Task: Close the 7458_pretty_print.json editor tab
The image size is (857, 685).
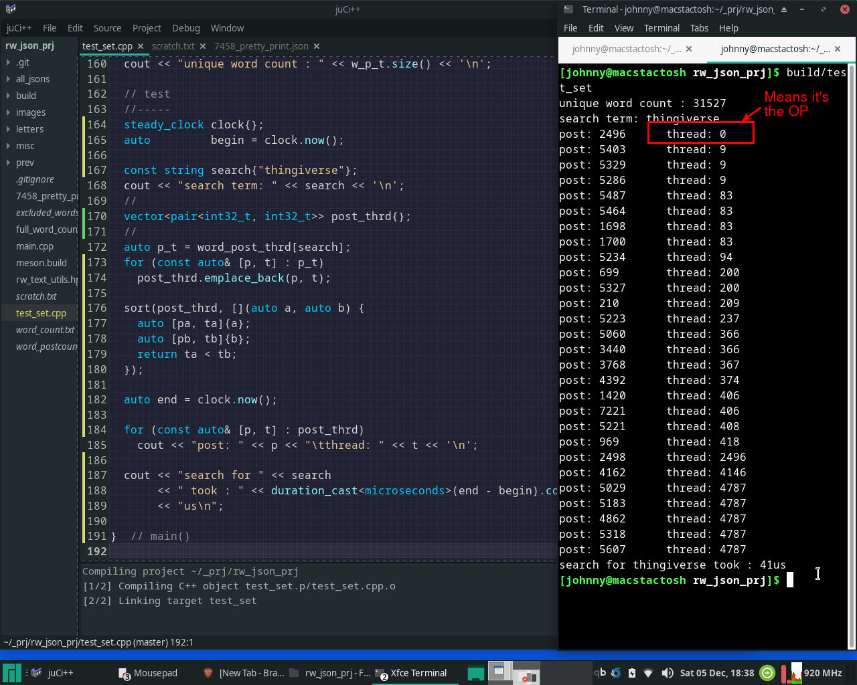Action: pyautogui.click(x=317, y=46)
